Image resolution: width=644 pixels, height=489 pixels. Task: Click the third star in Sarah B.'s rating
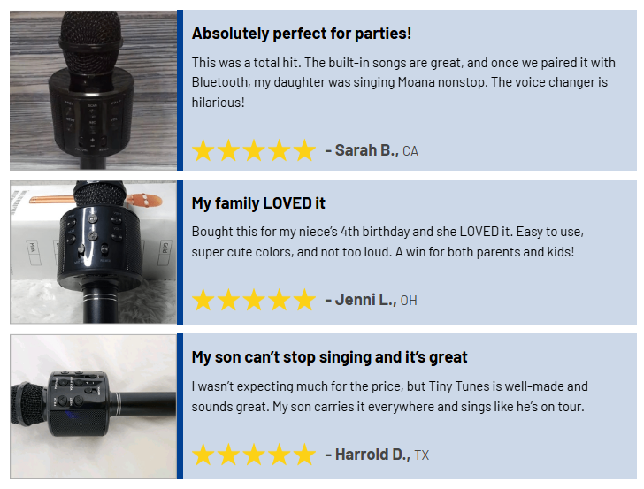254,150
